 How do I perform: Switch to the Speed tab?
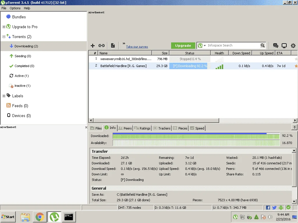pos(197,128)
